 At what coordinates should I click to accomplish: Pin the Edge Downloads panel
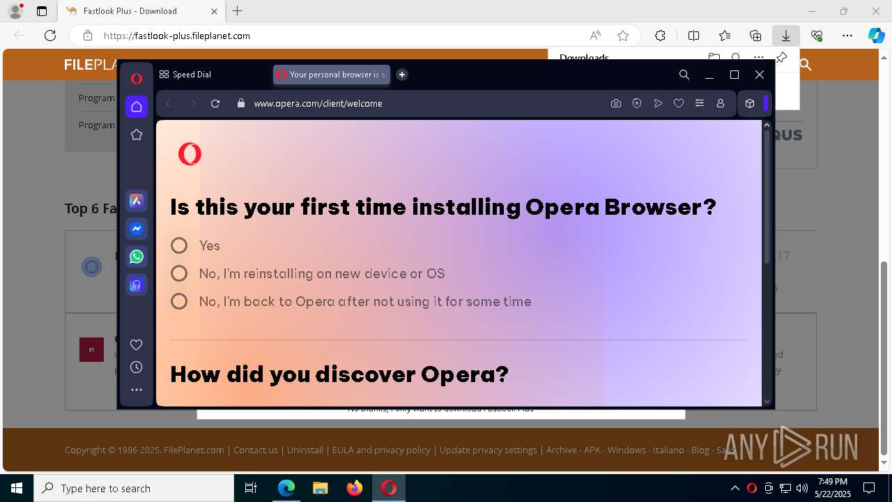782,57
